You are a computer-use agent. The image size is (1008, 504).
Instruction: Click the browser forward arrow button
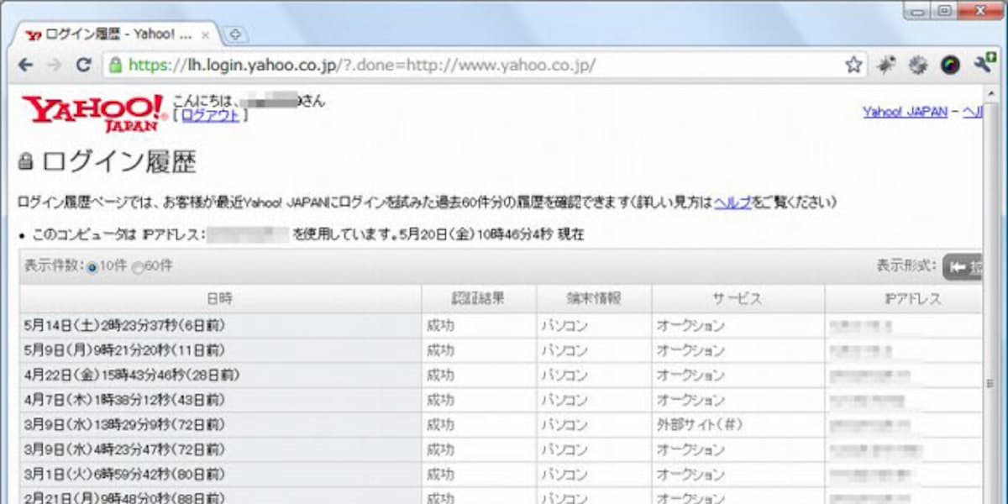pos(54,66)
